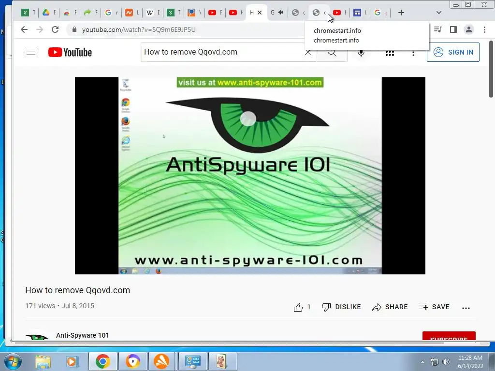Switch to the Wikipedia tab
This screenshot has width=495, height=371.
153,13
